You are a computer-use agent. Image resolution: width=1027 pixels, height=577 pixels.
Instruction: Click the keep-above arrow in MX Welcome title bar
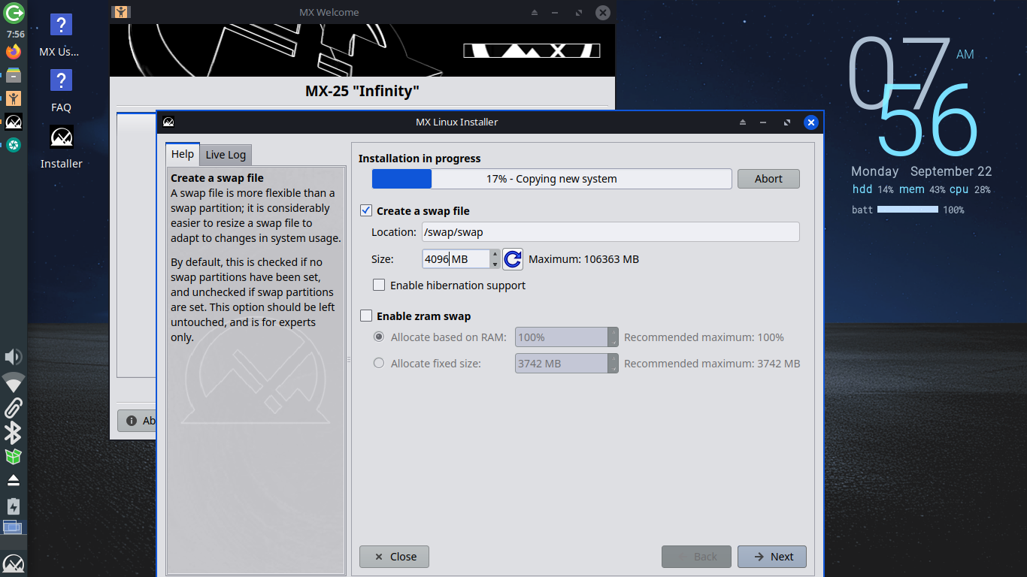[535, 13]
